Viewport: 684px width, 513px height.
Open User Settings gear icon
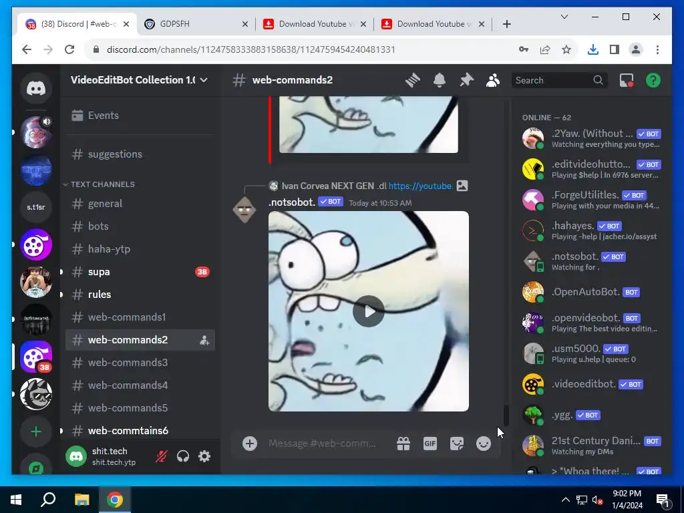(204, 456)
